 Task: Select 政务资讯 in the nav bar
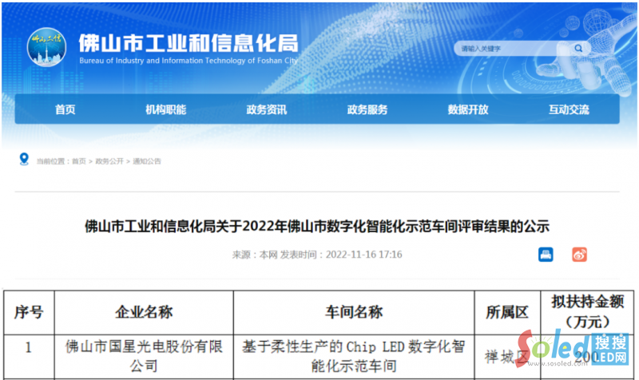(x=266, y=110)
